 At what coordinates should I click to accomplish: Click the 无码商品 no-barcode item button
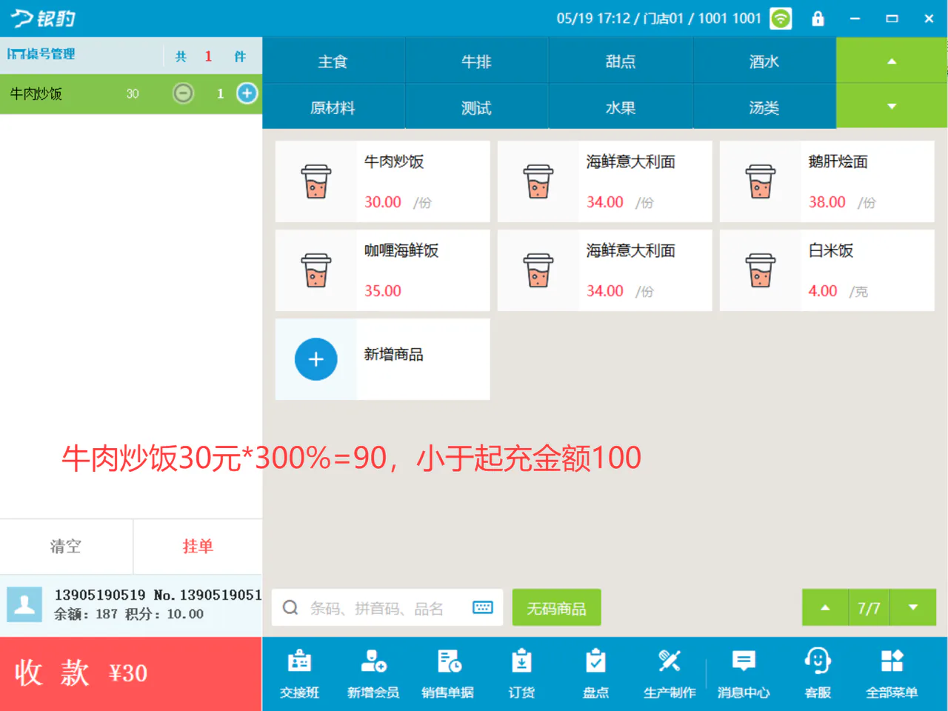556,607
